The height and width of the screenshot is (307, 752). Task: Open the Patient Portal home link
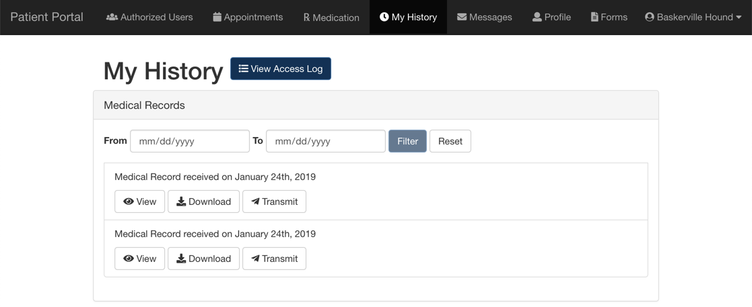(47, 17)
